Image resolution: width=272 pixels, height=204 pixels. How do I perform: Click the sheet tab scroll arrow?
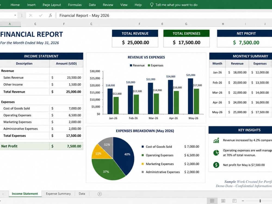tap(3, 194)
